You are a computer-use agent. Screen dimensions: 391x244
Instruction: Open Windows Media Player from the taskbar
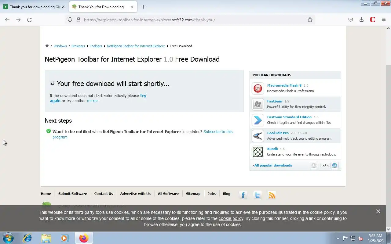[x=65, y=238]
